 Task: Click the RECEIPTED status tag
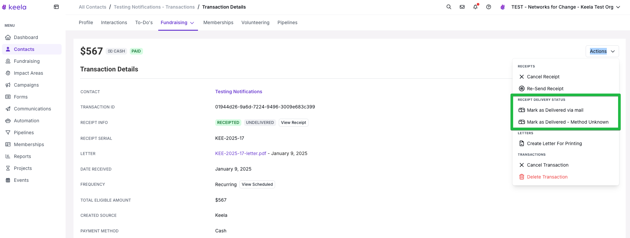coord(228,123)
